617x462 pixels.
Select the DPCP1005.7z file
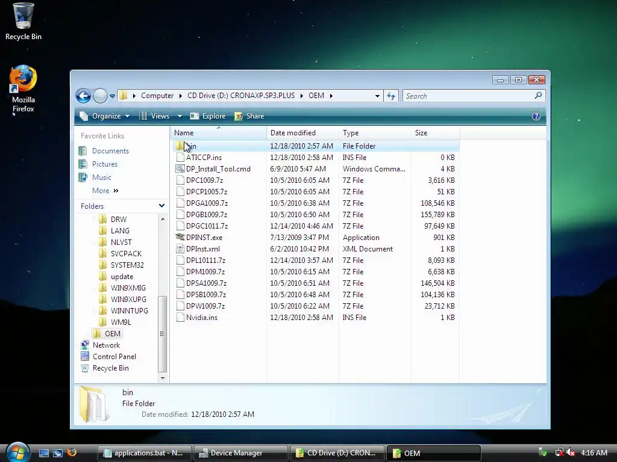[x=207, y=192]
